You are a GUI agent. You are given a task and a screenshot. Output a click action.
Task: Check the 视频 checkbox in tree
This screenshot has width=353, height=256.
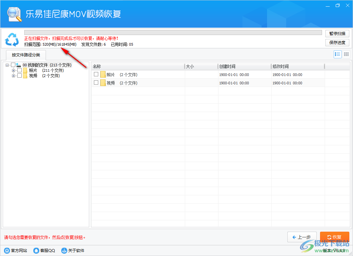pos(20,75)
